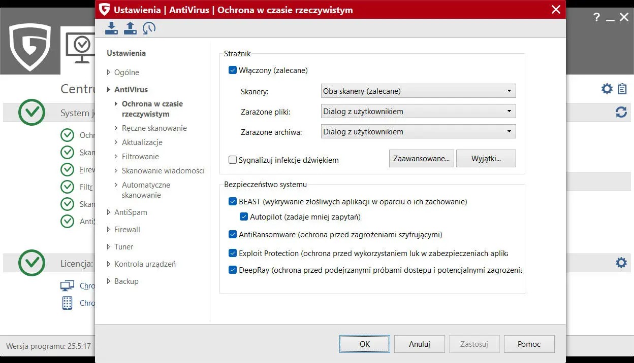
Task: Click the refresh icon in the System row
Action: pyautogui.click(x=621, y=113)
